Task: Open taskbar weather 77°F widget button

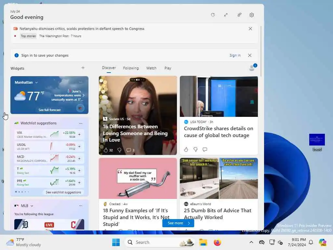Action: 23,242
